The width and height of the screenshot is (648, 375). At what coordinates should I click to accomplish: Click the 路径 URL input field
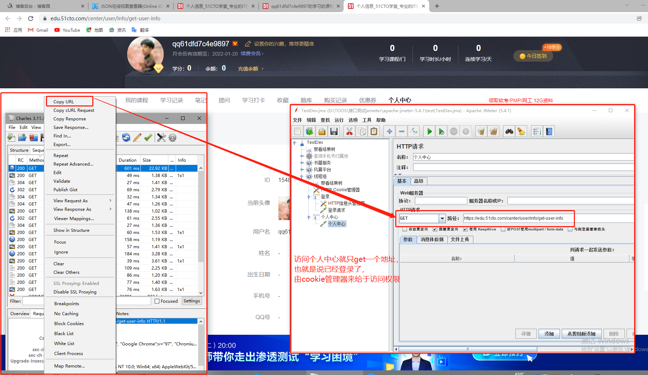click(x=549, y=218)
